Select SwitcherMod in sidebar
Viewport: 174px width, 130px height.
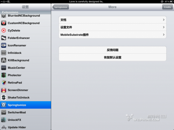pyautogui.click(x=25, y=112)
